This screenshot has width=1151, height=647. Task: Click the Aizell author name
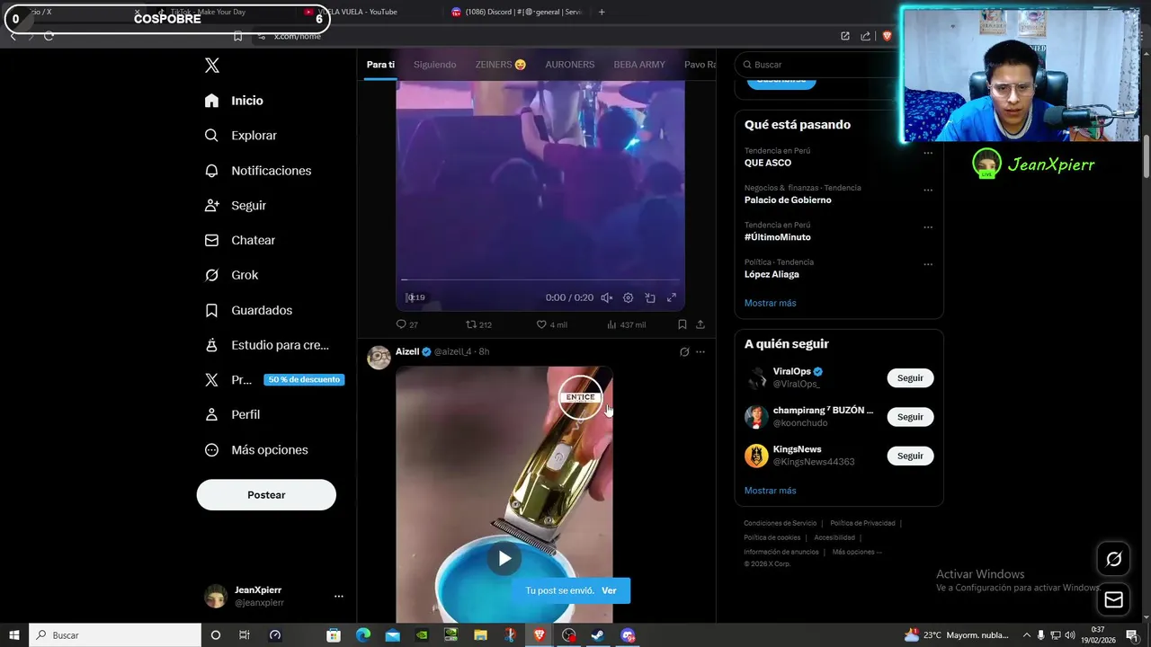tap(407, 351)
